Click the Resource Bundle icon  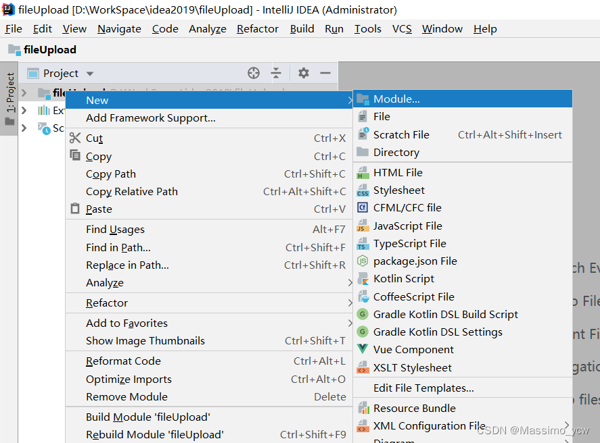point(363,409)
